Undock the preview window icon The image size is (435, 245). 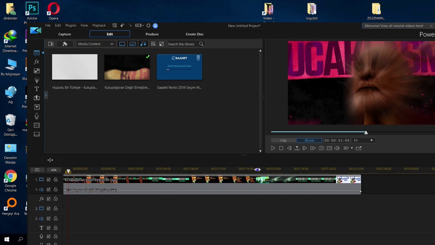pyautogui.click(x=359, y=148)
